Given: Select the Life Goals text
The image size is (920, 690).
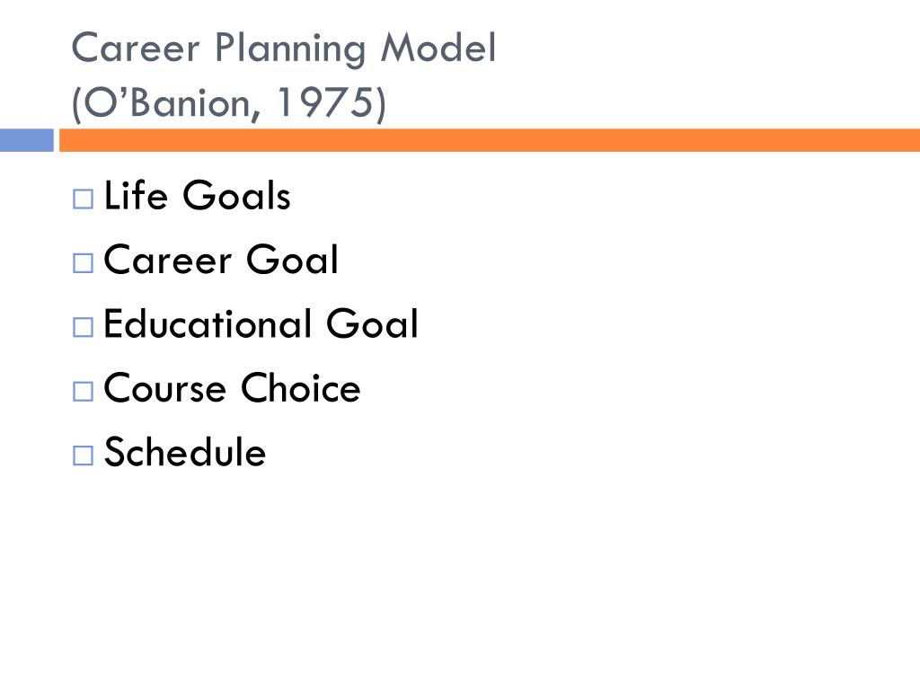Looking at the screenshot, I should click(197, 195).
